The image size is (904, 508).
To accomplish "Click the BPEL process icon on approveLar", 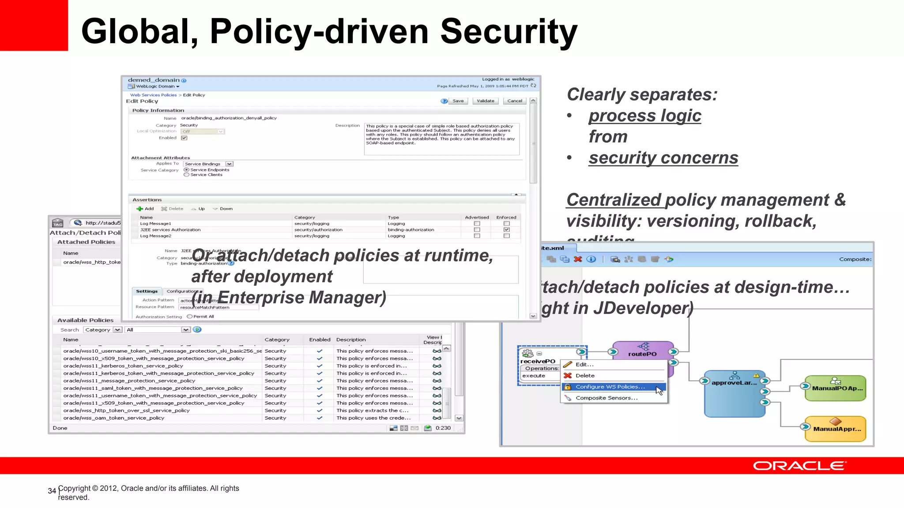I will pos(734,375).
